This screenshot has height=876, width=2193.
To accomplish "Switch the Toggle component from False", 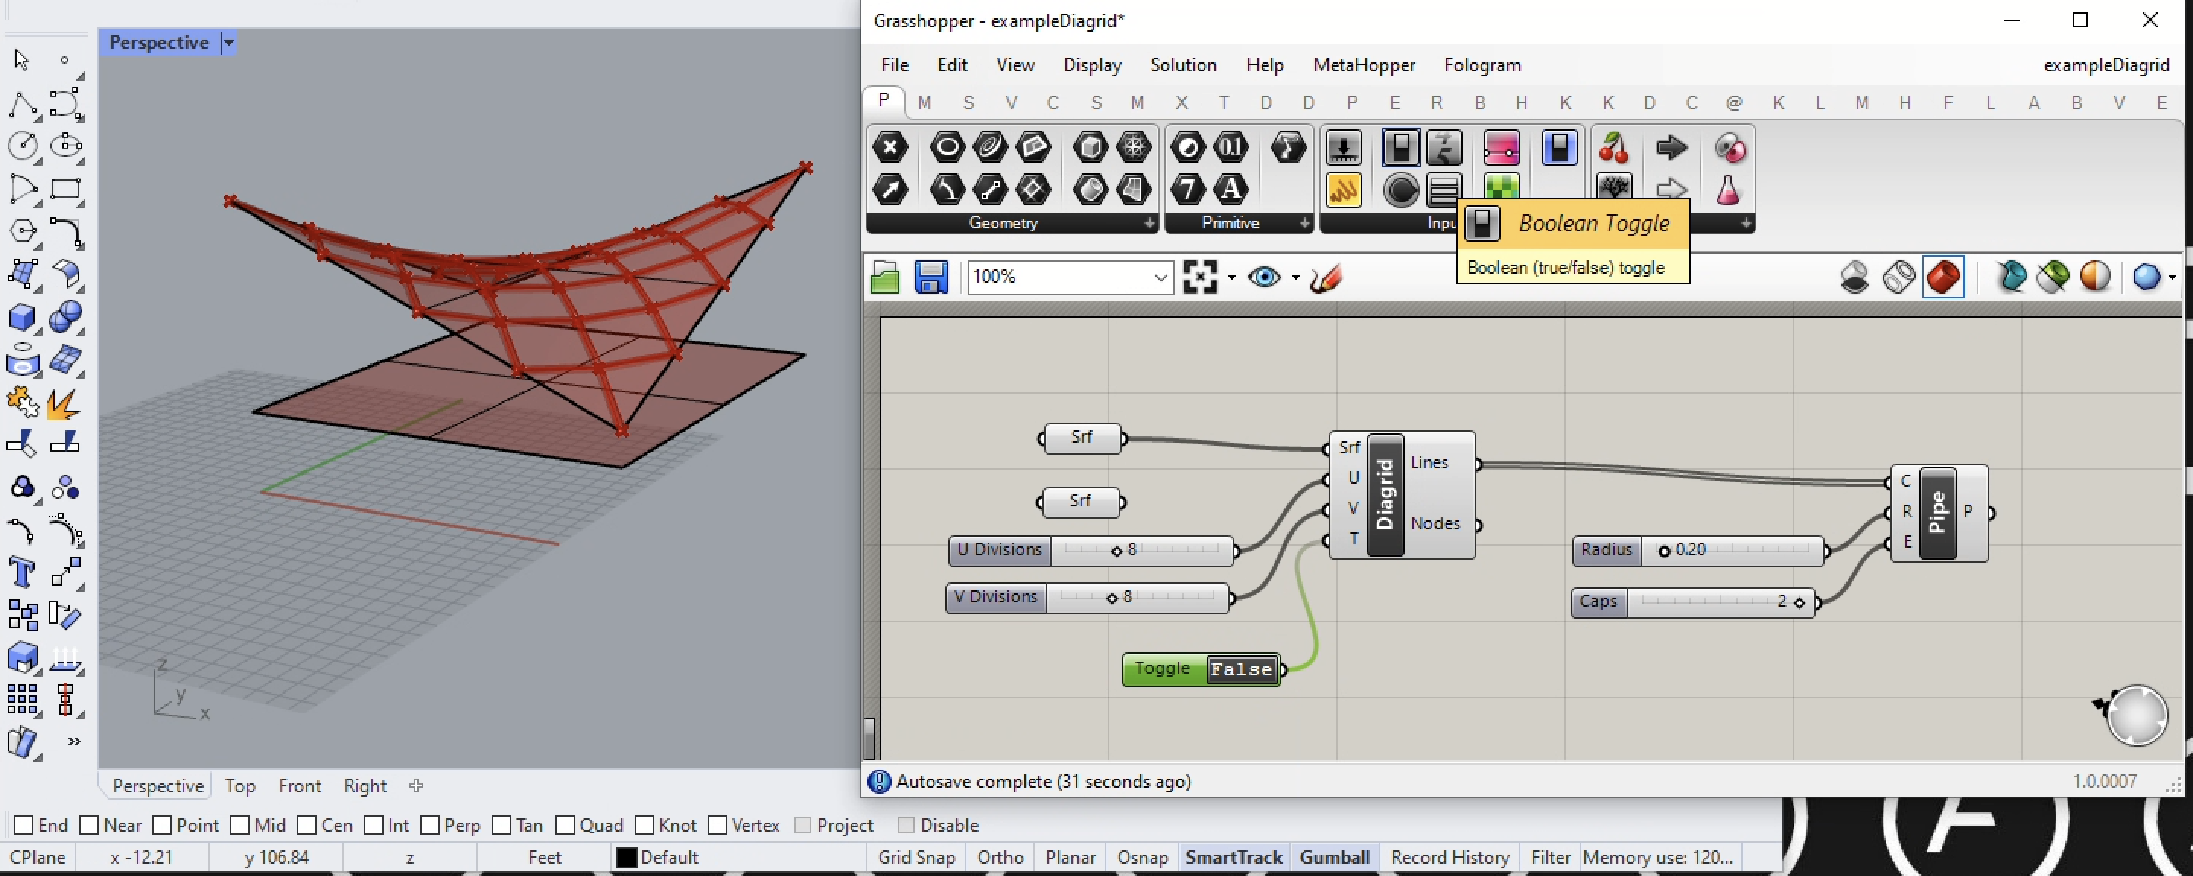I will (1241, 669).
